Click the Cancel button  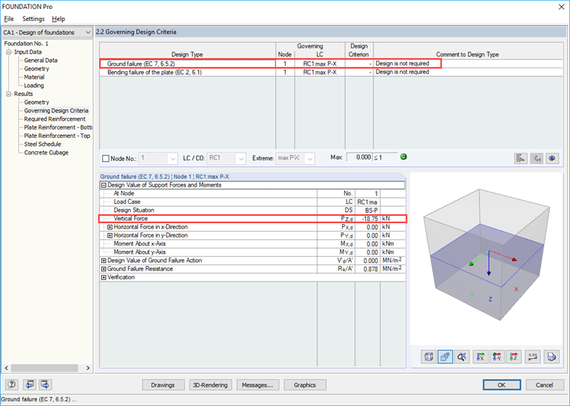coord(544,385)
